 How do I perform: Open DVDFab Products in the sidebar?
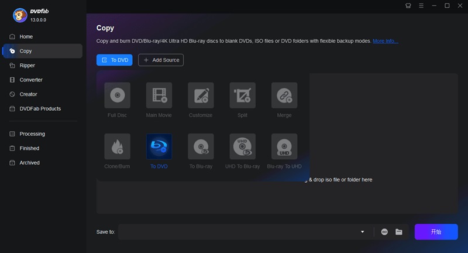tap(42, 108)
